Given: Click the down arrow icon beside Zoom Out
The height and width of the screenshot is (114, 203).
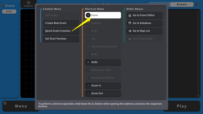Looking at the screenshot, I should tap(88, 93).
